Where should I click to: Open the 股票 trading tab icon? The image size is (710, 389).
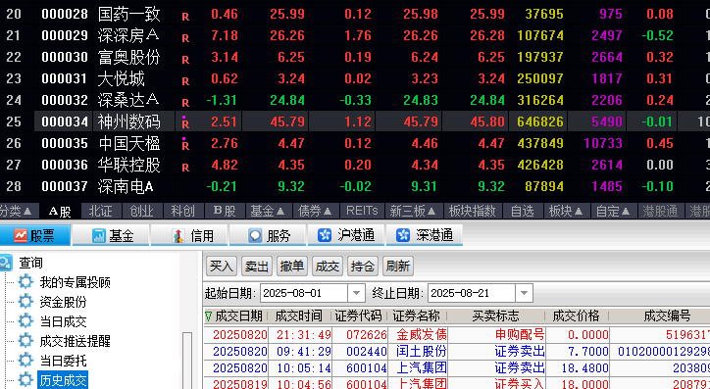21,236
